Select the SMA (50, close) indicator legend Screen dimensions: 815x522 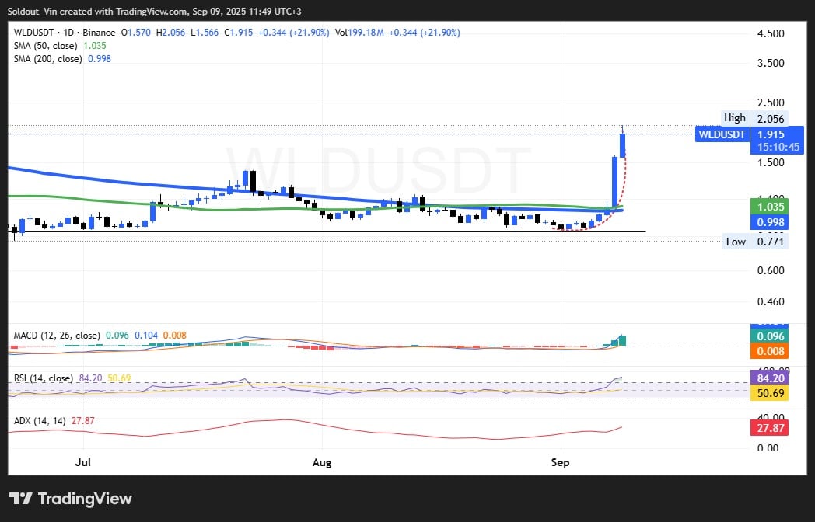(x=47, y=46)
